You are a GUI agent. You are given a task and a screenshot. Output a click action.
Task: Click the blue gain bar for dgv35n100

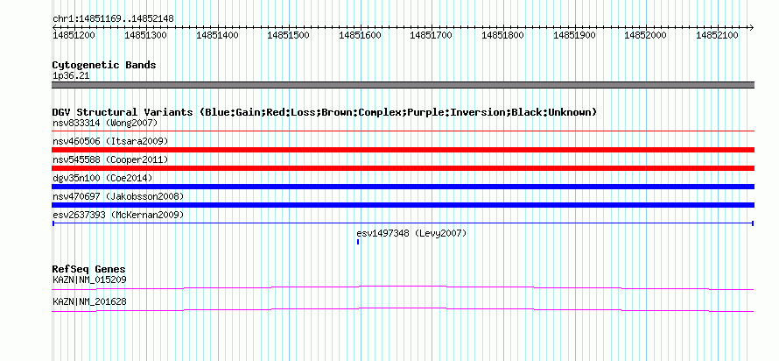[x=403, y=187]
